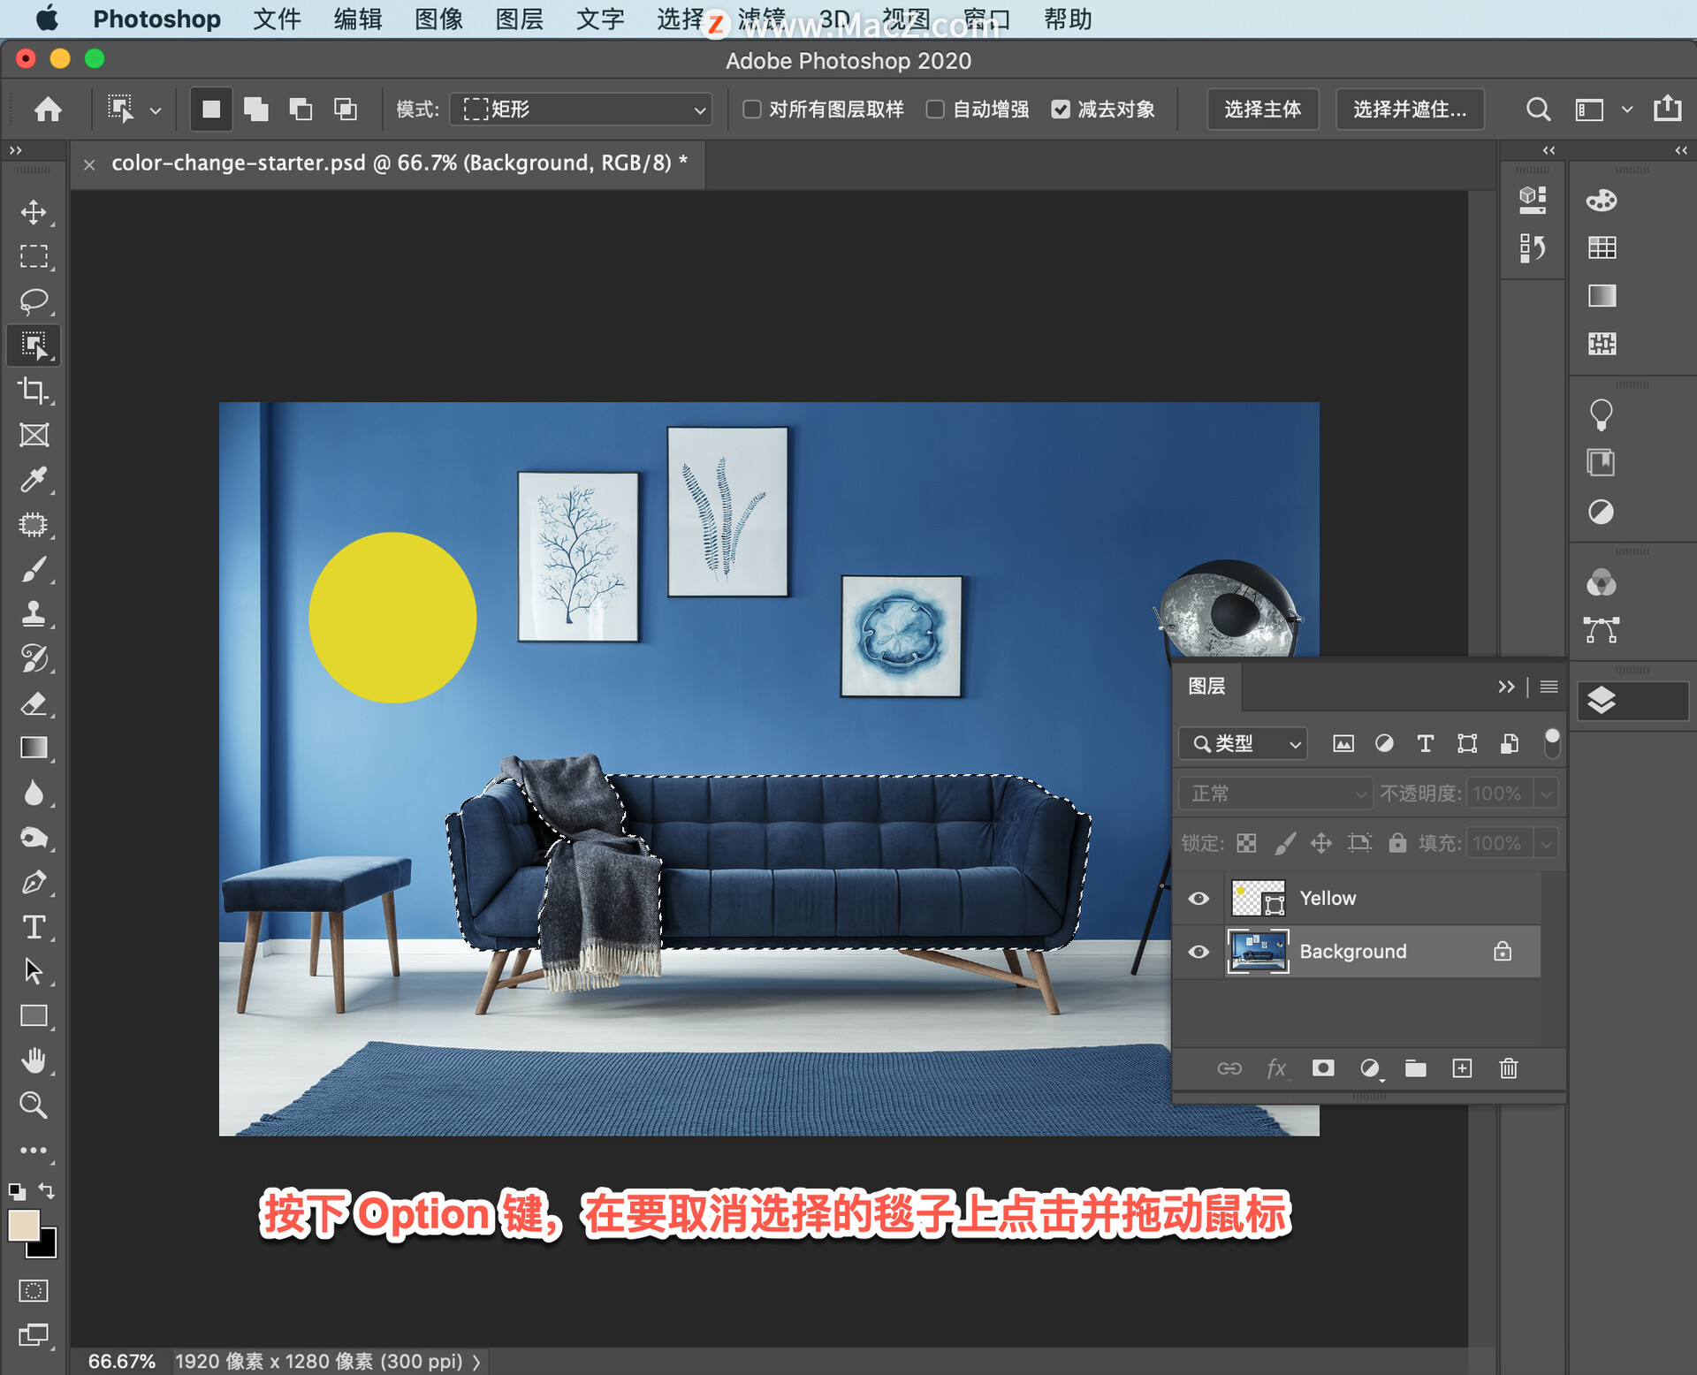Add a layer mask
1697x1375 pixels.
[x=1323, y=1068]
